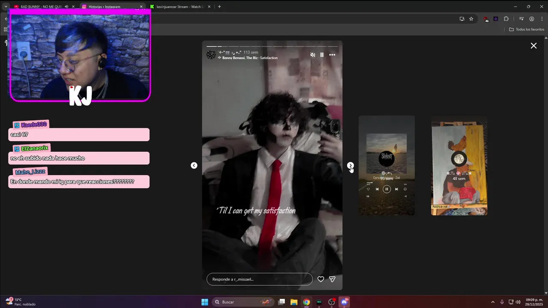Open the story three-dot options menu

332,55
